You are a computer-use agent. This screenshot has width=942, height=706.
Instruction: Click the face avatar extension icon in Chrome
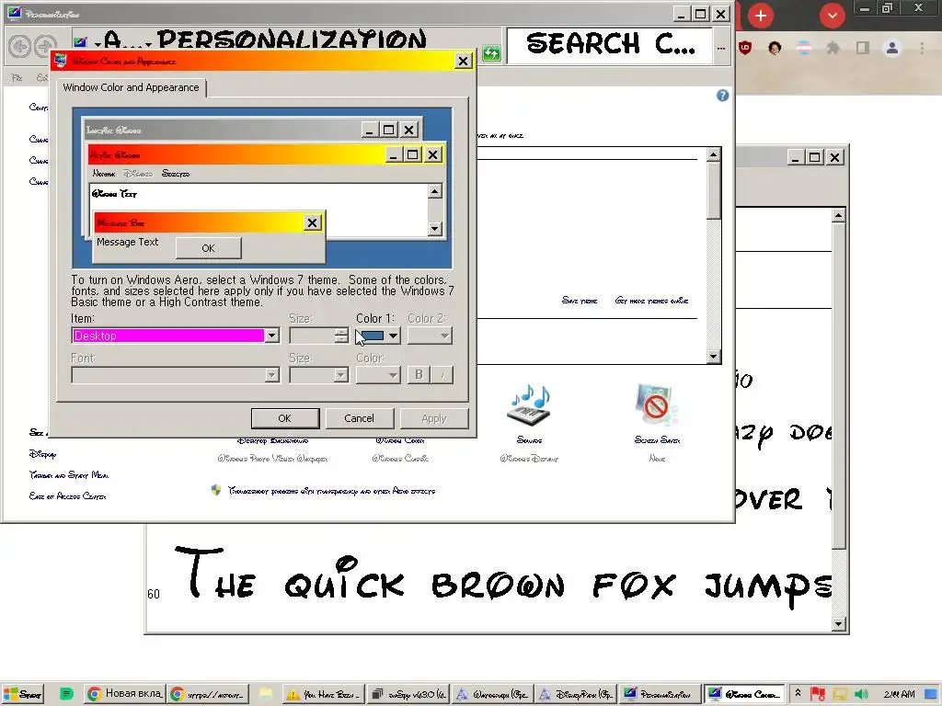click(x=775, y=48)
